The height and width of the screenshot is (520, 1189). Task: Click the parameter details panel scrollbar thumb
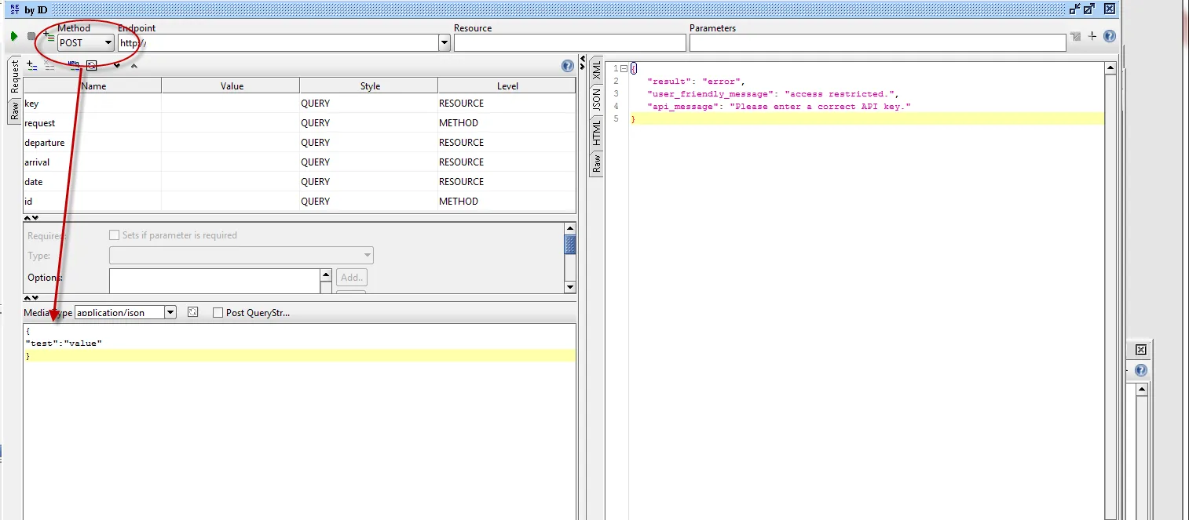(571, 245)
